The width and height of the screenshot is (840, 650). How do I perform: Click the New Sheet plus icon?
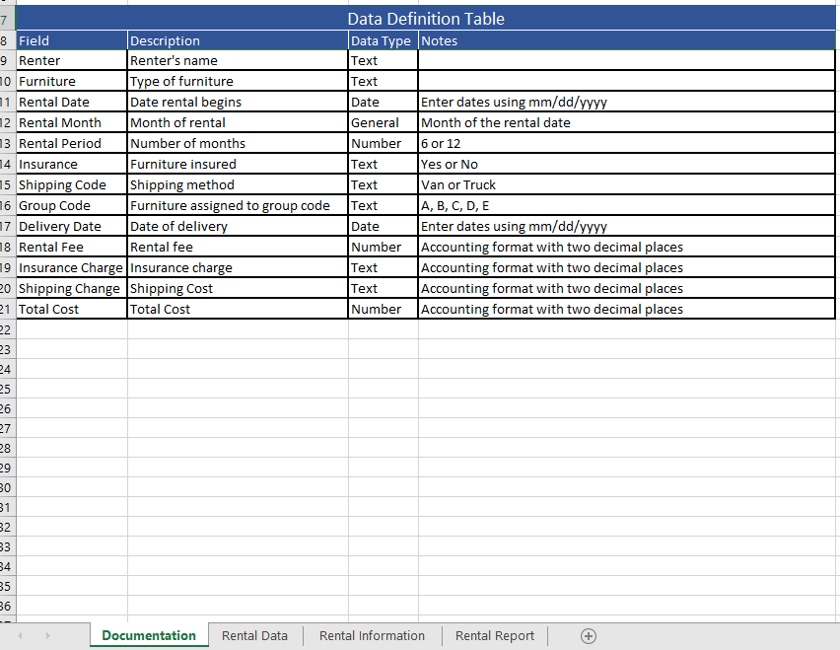589,635
